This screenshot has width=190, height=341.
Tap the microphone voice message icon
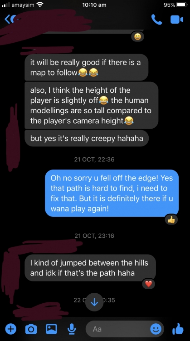pyautogui.click(x=71, y=329)
